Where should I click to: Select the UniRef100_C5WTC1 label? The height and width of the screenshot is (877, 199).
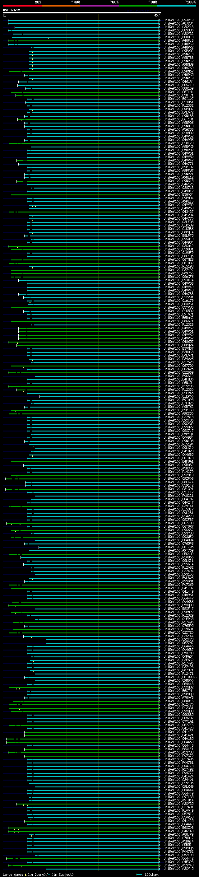click(178, 95)
